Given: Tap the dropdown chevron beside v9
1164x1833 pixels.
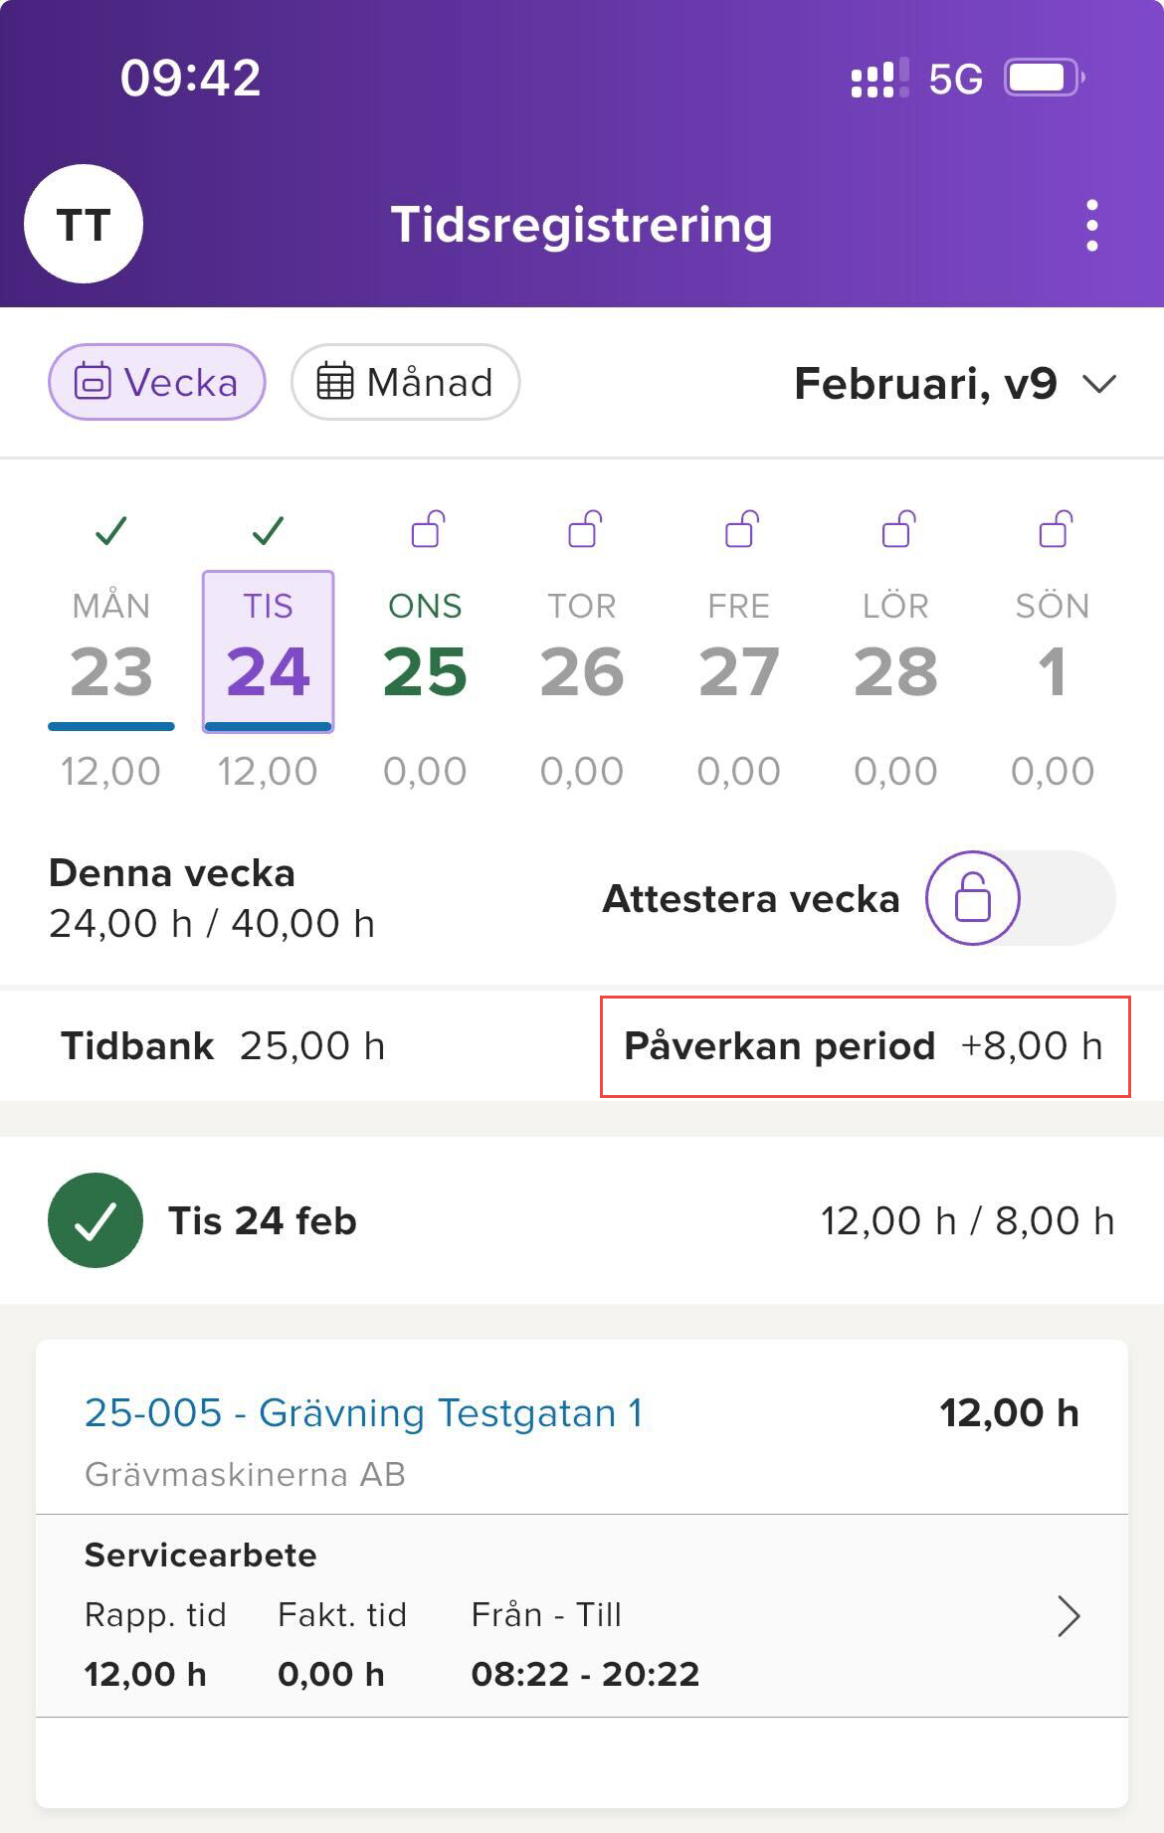Looking at the screenshot, I should pos(1098,384).
